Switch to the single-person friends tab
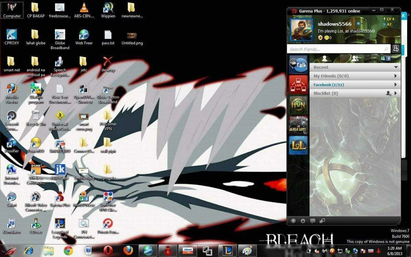Image resolution: width=411 pixels, height=257 pixels. [325, 58]
